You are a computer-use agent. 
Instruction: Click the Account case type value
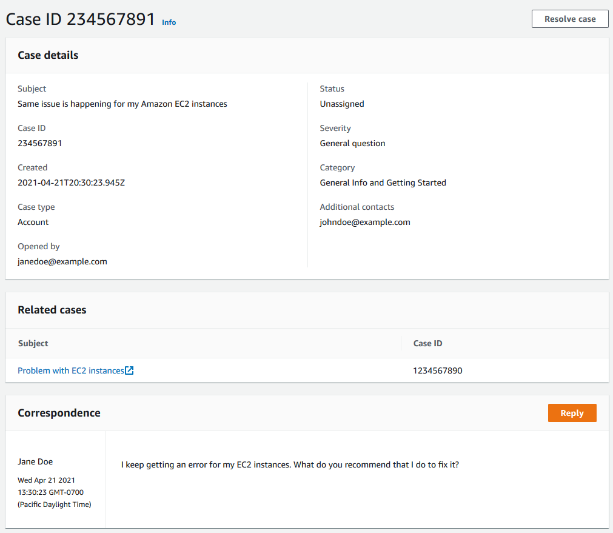point(33,222)
